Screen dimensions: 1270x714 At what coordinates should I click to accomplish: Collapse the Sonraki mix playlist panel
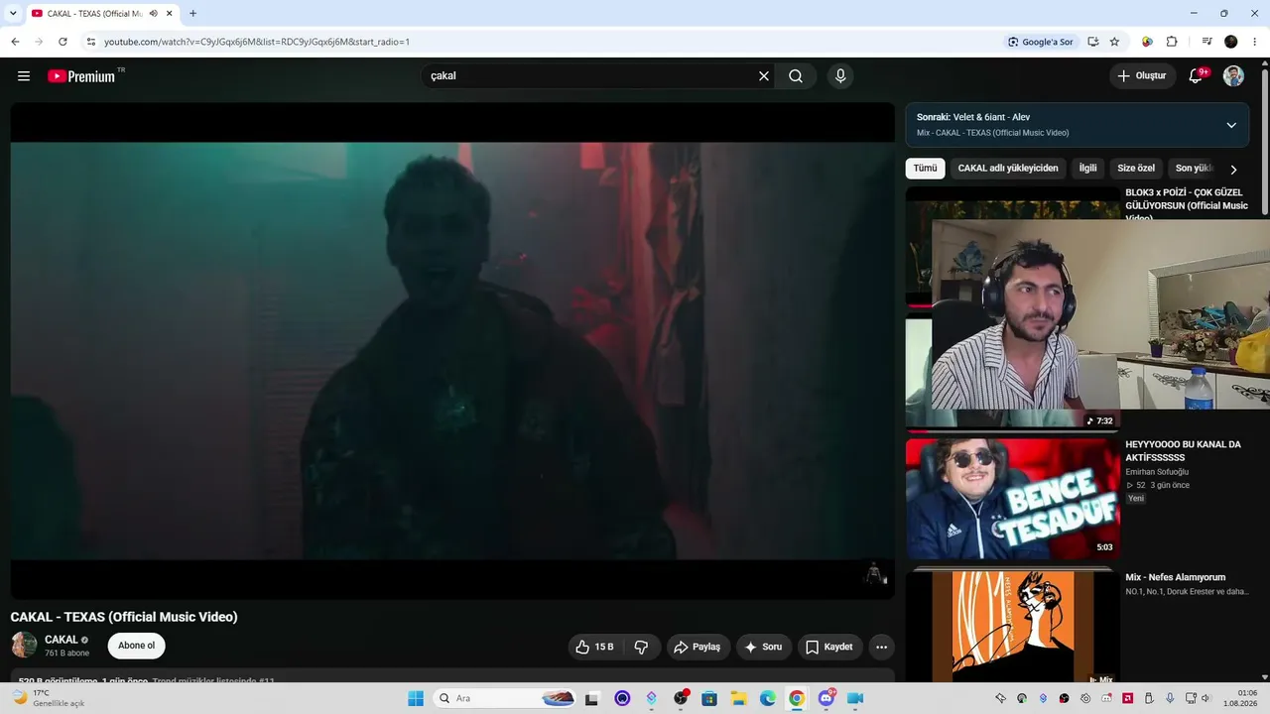1231,125
